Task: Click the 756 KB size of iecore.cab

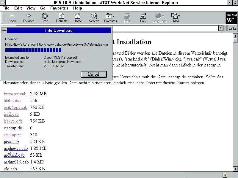Action: [x=37, y=121]
